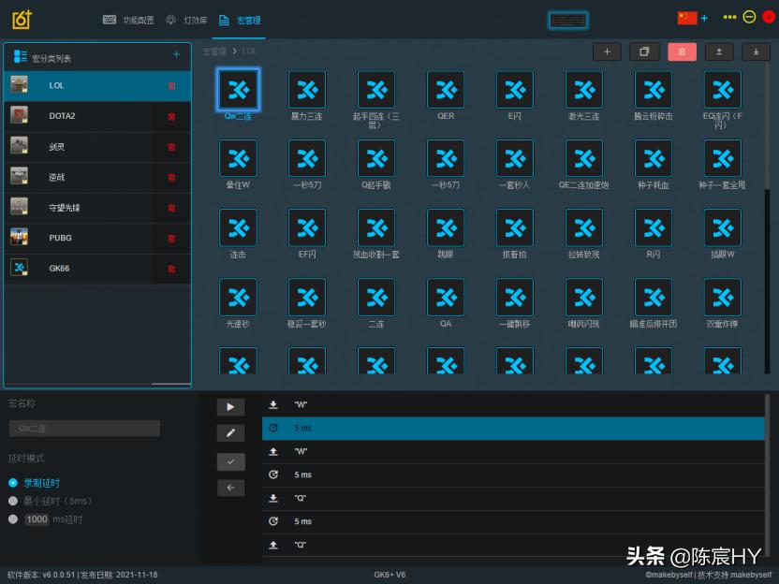Delete the DOTA2 category via trash icon
This screenshot has width=779, height=584.
(x=171, y=116)
